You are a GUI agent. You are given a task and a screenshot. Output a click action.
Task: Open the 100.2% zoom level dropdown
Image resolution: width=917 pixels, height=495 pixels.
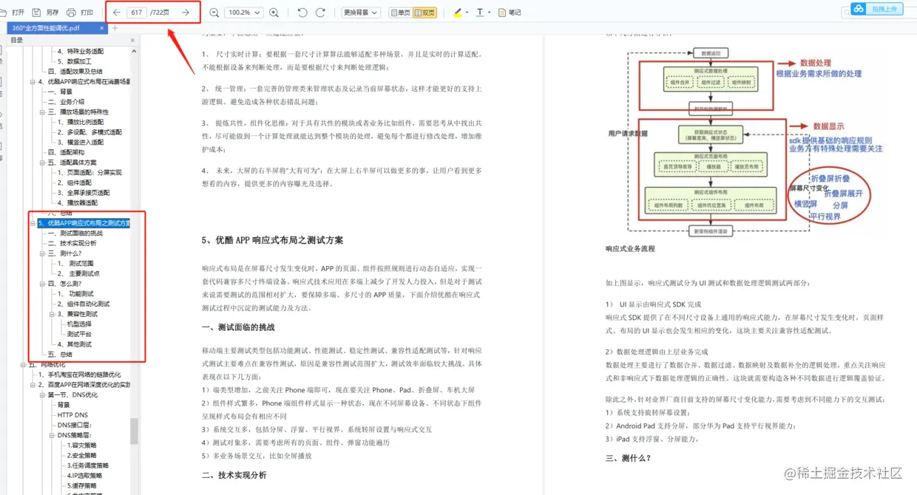(x=243, y=13)
